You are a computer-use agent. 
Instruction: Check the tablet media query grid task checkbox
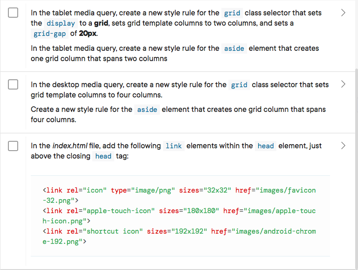click(x=13, y=13)
